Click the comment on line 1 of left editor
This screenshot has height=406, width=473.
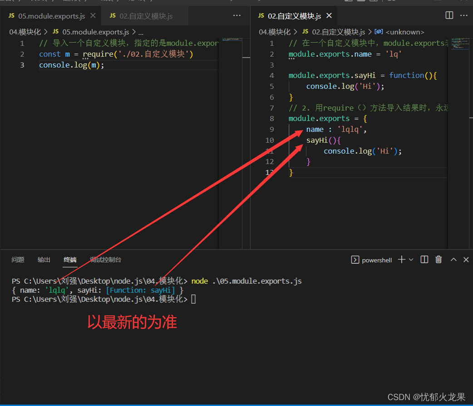point(128,43)
